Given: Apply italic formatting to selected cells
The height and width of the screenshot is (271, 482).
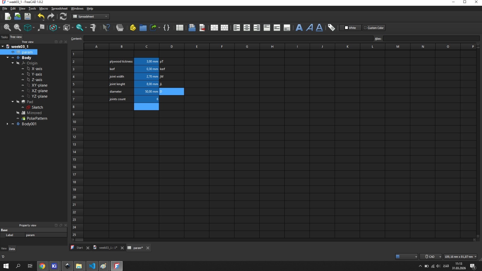Looking at the screenshot, I should pos(310,28).
